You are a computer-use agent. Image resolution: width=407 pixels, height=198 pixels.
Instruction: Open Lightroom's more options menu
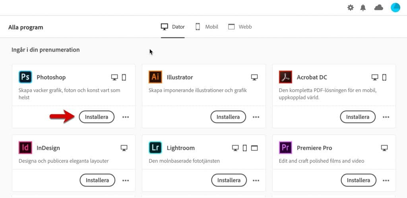pyautogui.click(x=256, y=181)
